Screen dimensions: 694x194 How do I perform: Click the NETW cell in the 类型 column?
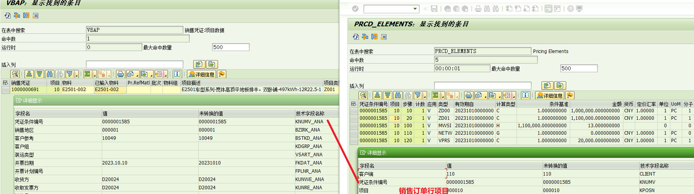click(445, 133)
